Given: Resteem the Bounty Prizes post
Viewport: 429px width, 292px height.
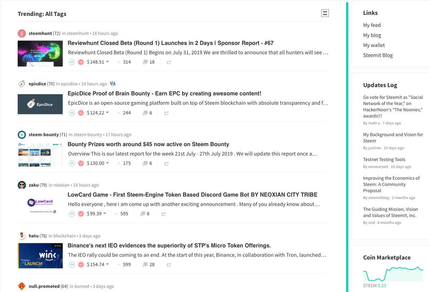Looking at the screenshot, I should pos(166,163).
